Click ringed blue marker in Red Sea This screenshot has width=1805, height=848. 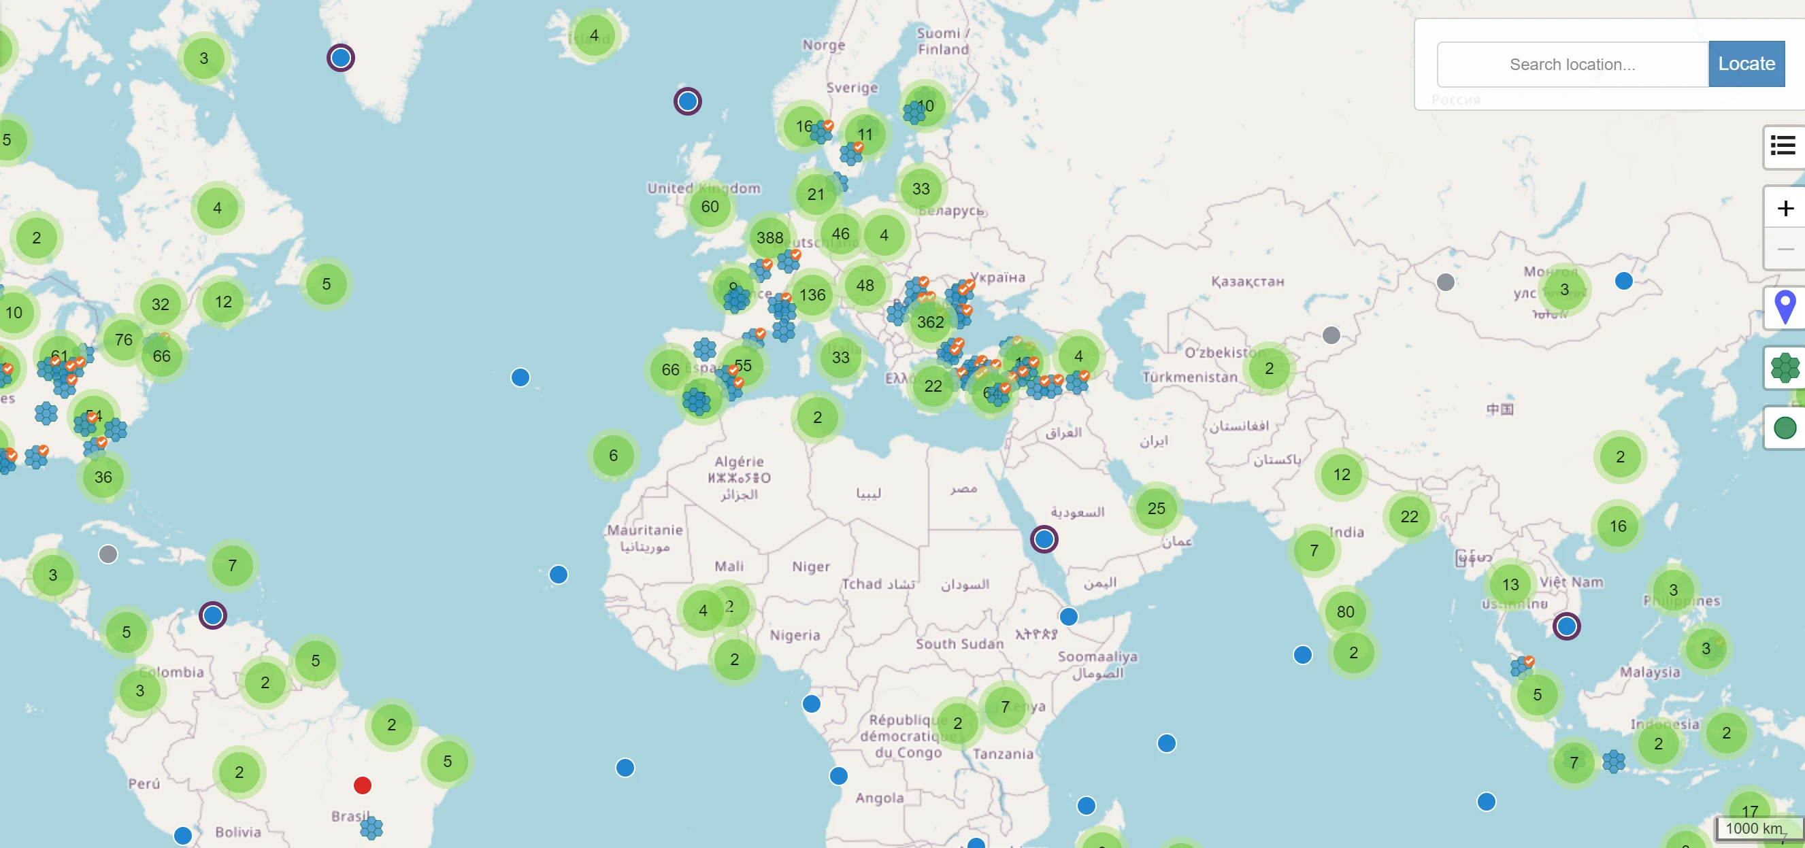(1044, 539)
